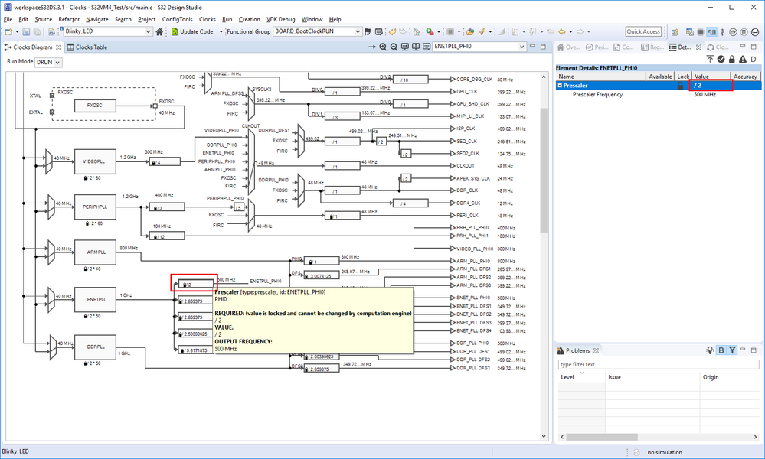The height and width of the screenshot is (459, 765).
Task: Zoom out the clocks diagram
Action: (394, 47)
